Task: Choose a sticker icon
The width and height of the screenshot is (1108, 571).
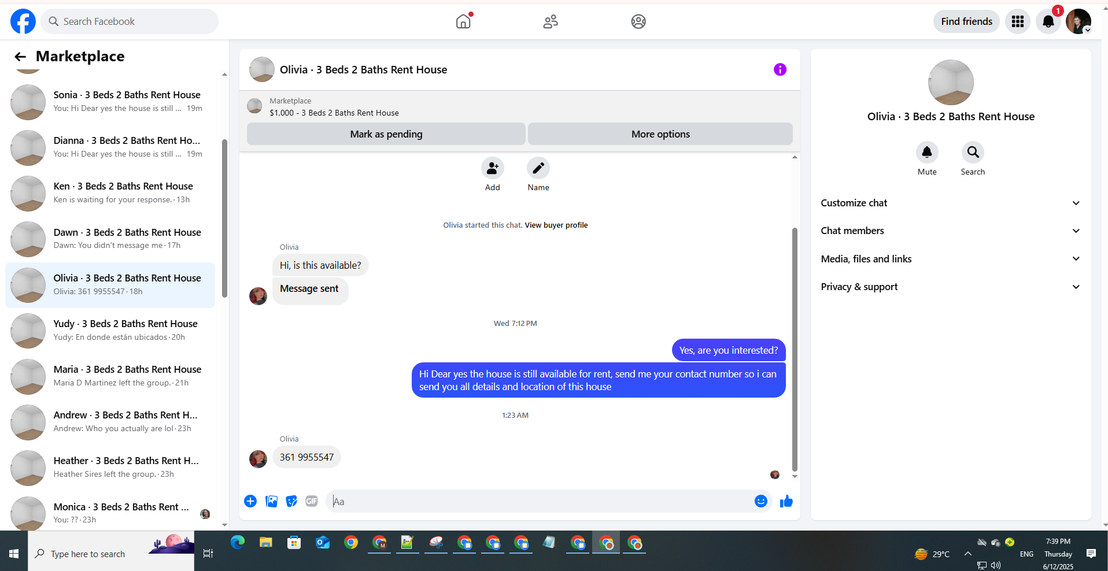Action: tap(291, 501)
